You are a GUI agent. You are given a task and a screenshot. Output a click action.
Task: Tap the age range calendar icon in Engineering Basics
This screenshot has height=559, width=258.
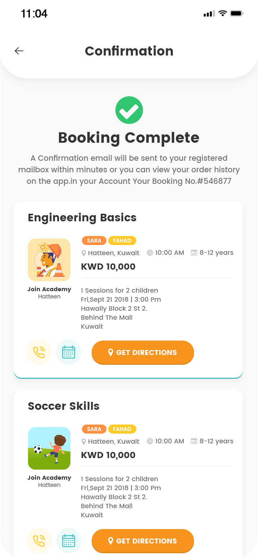pyautogui.click(x=194, y=253)
